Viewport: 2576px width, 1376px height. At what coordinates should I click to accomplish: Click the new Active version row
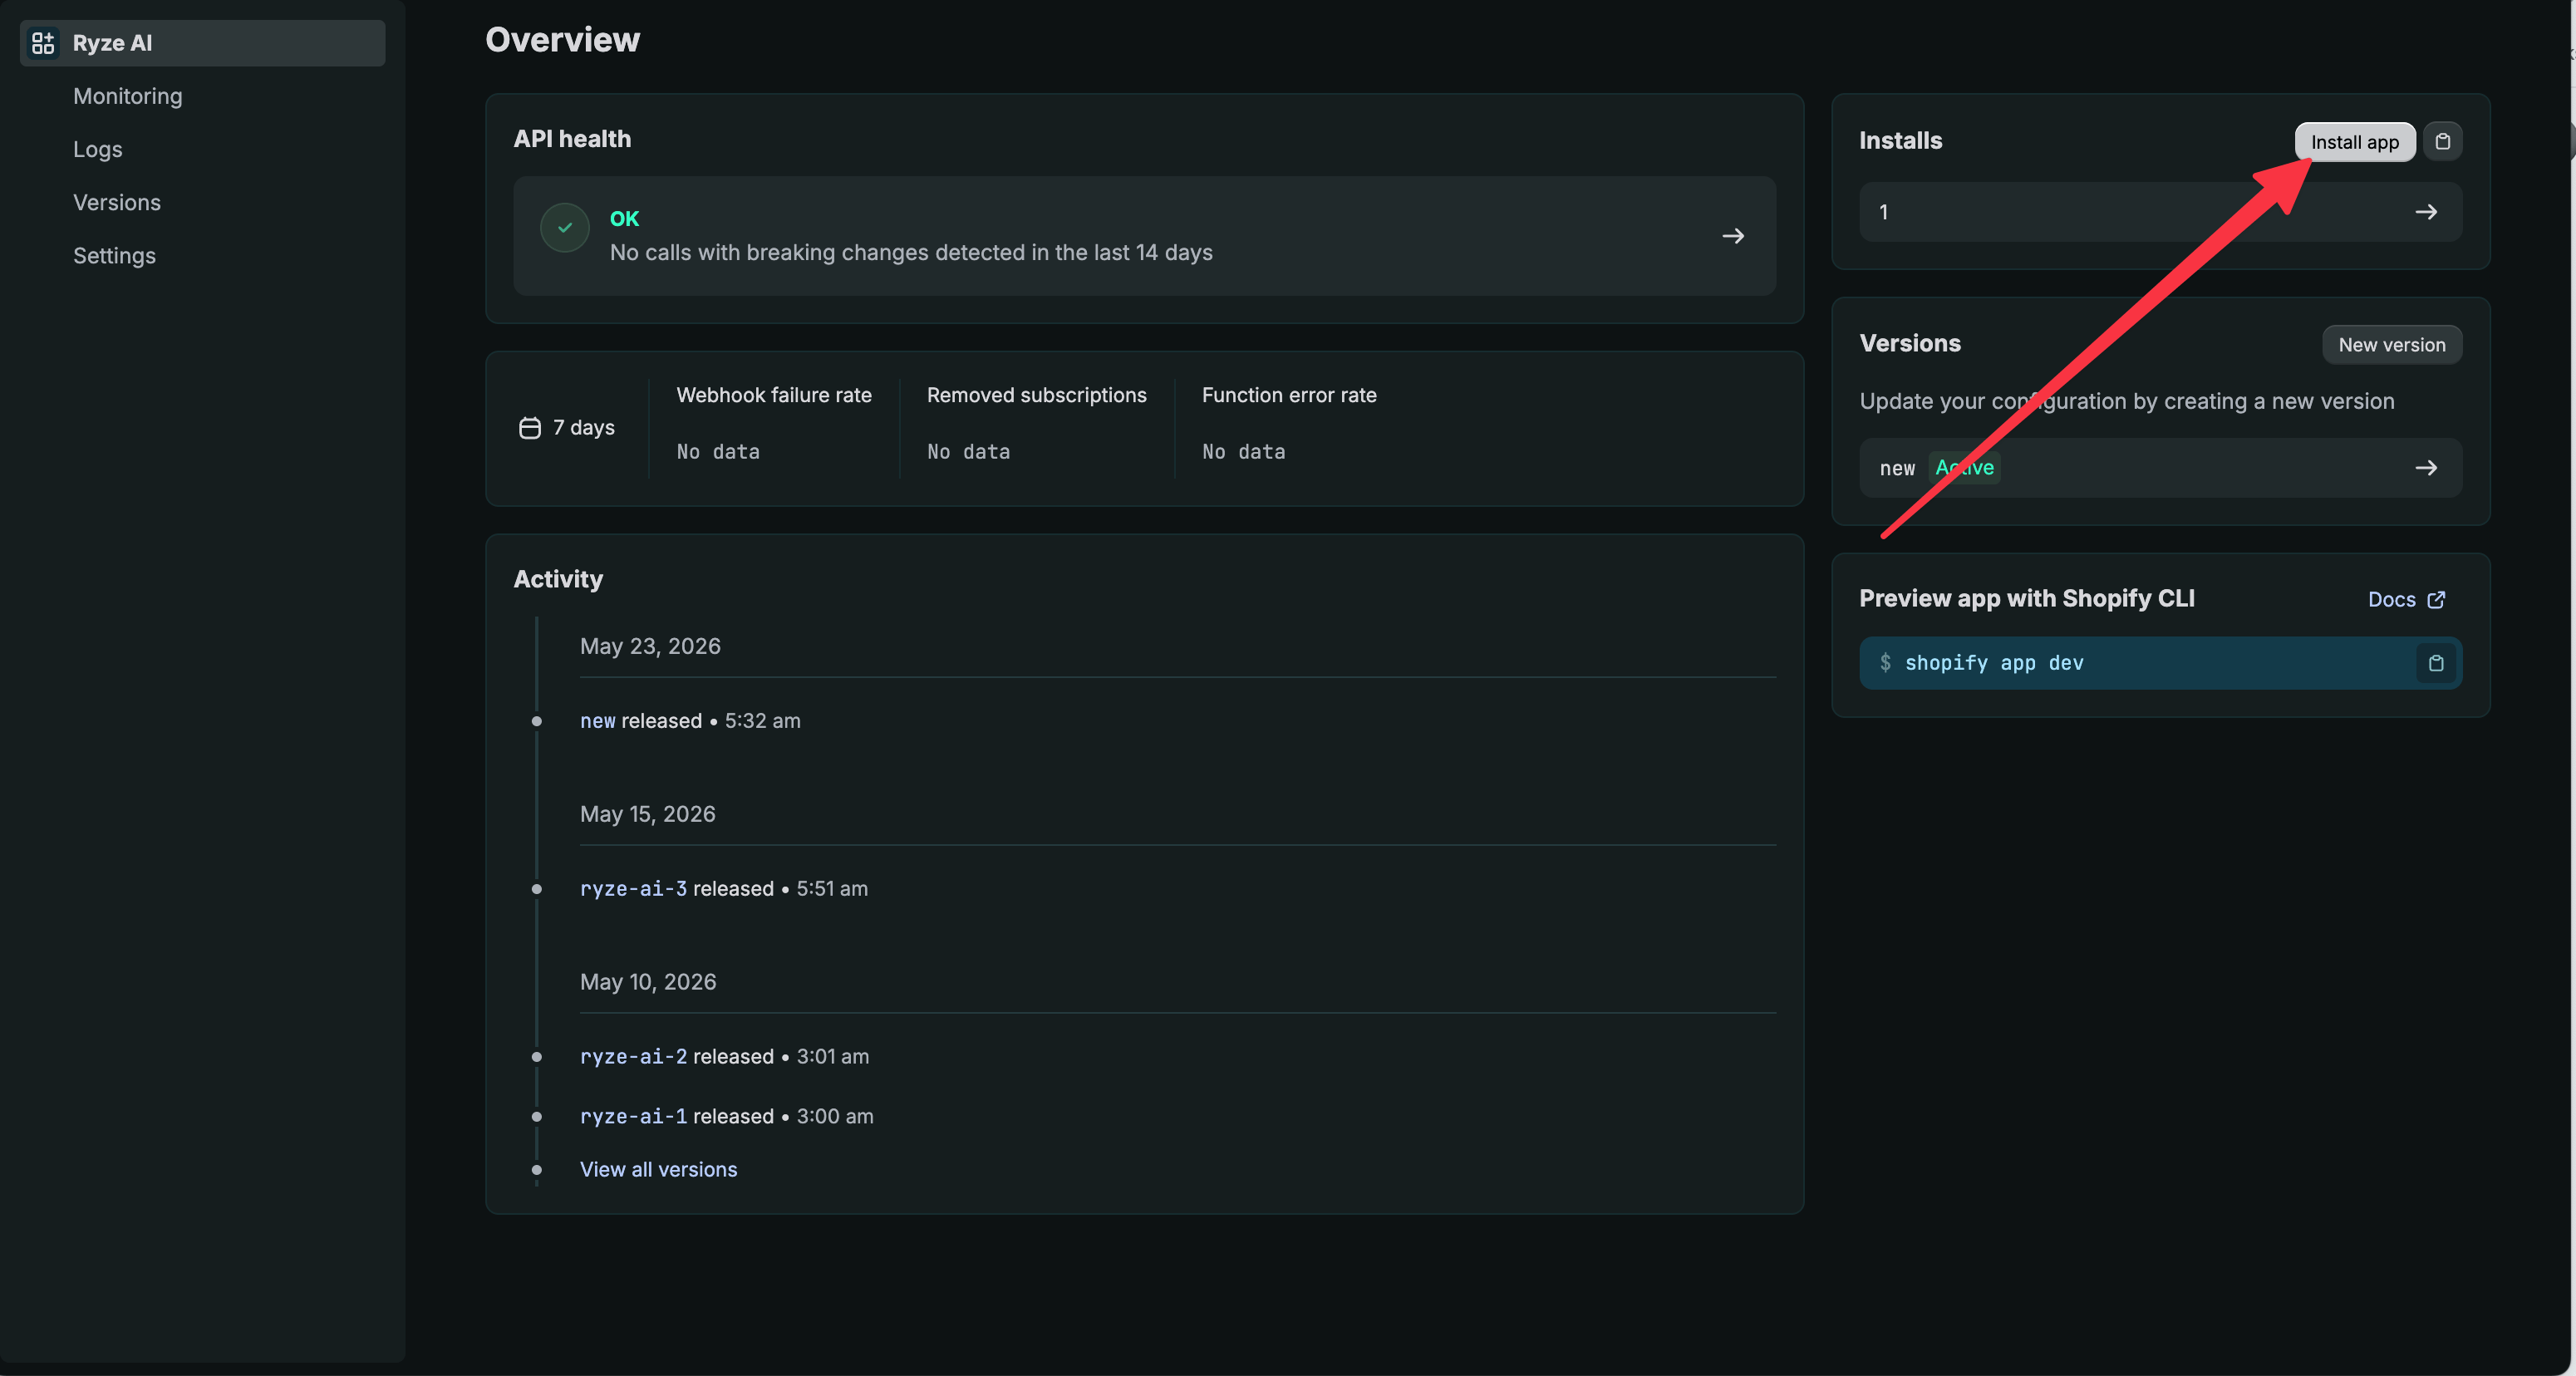pos(2160,468)
